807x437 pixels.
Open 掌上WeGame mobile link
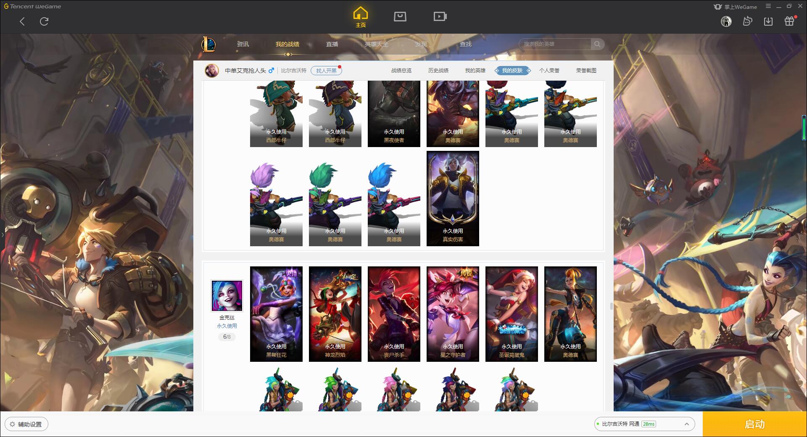pos(735,7)
